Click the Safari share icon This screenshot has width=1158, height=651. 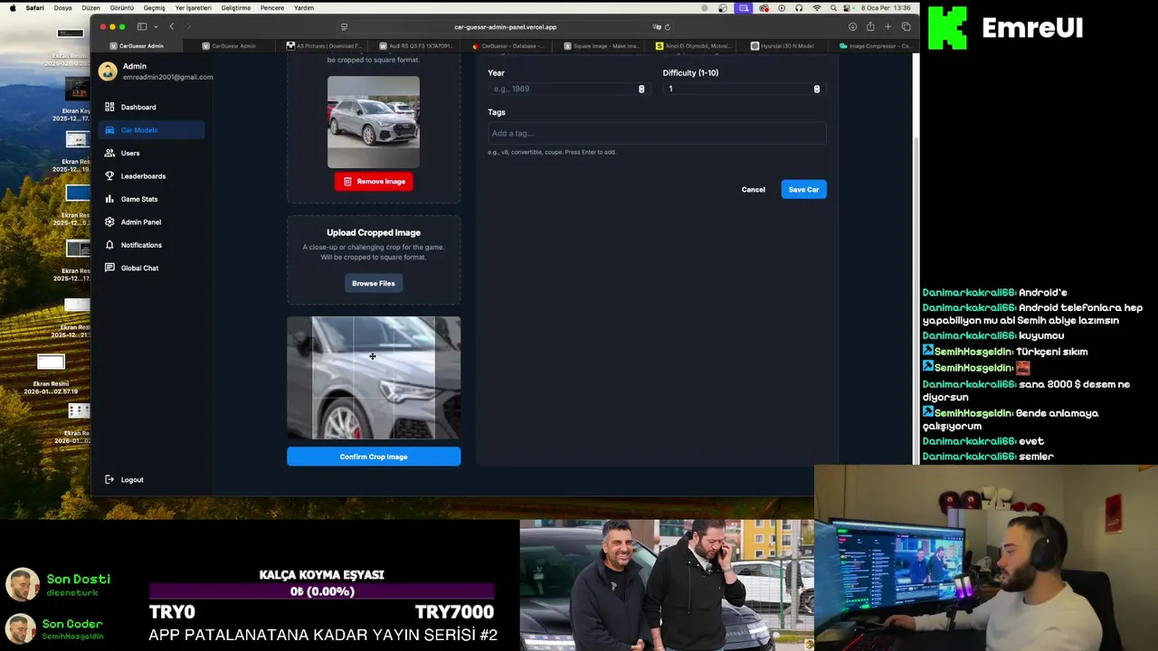[870, 27]
